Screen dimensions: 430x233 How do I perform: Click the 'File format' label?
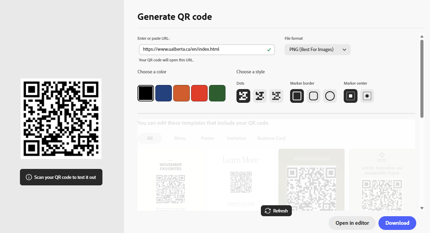[x=294, y=38]
